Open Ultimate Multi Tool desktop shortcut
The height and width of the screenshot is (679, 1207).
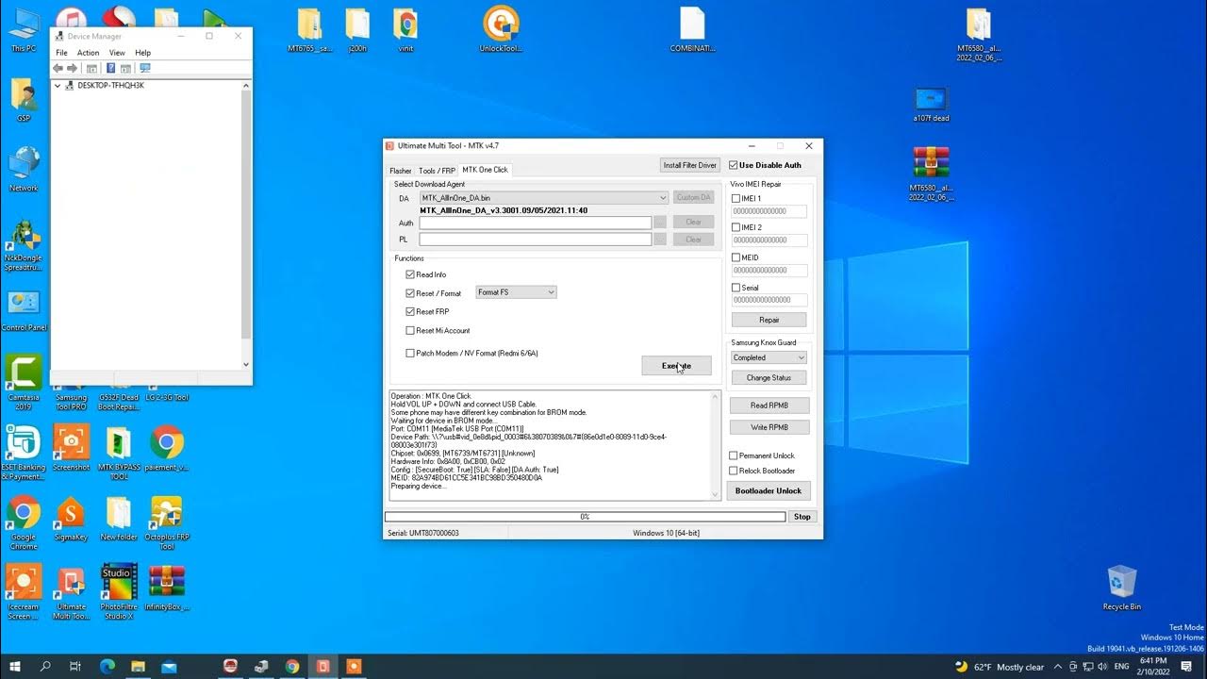coord(71,593)
